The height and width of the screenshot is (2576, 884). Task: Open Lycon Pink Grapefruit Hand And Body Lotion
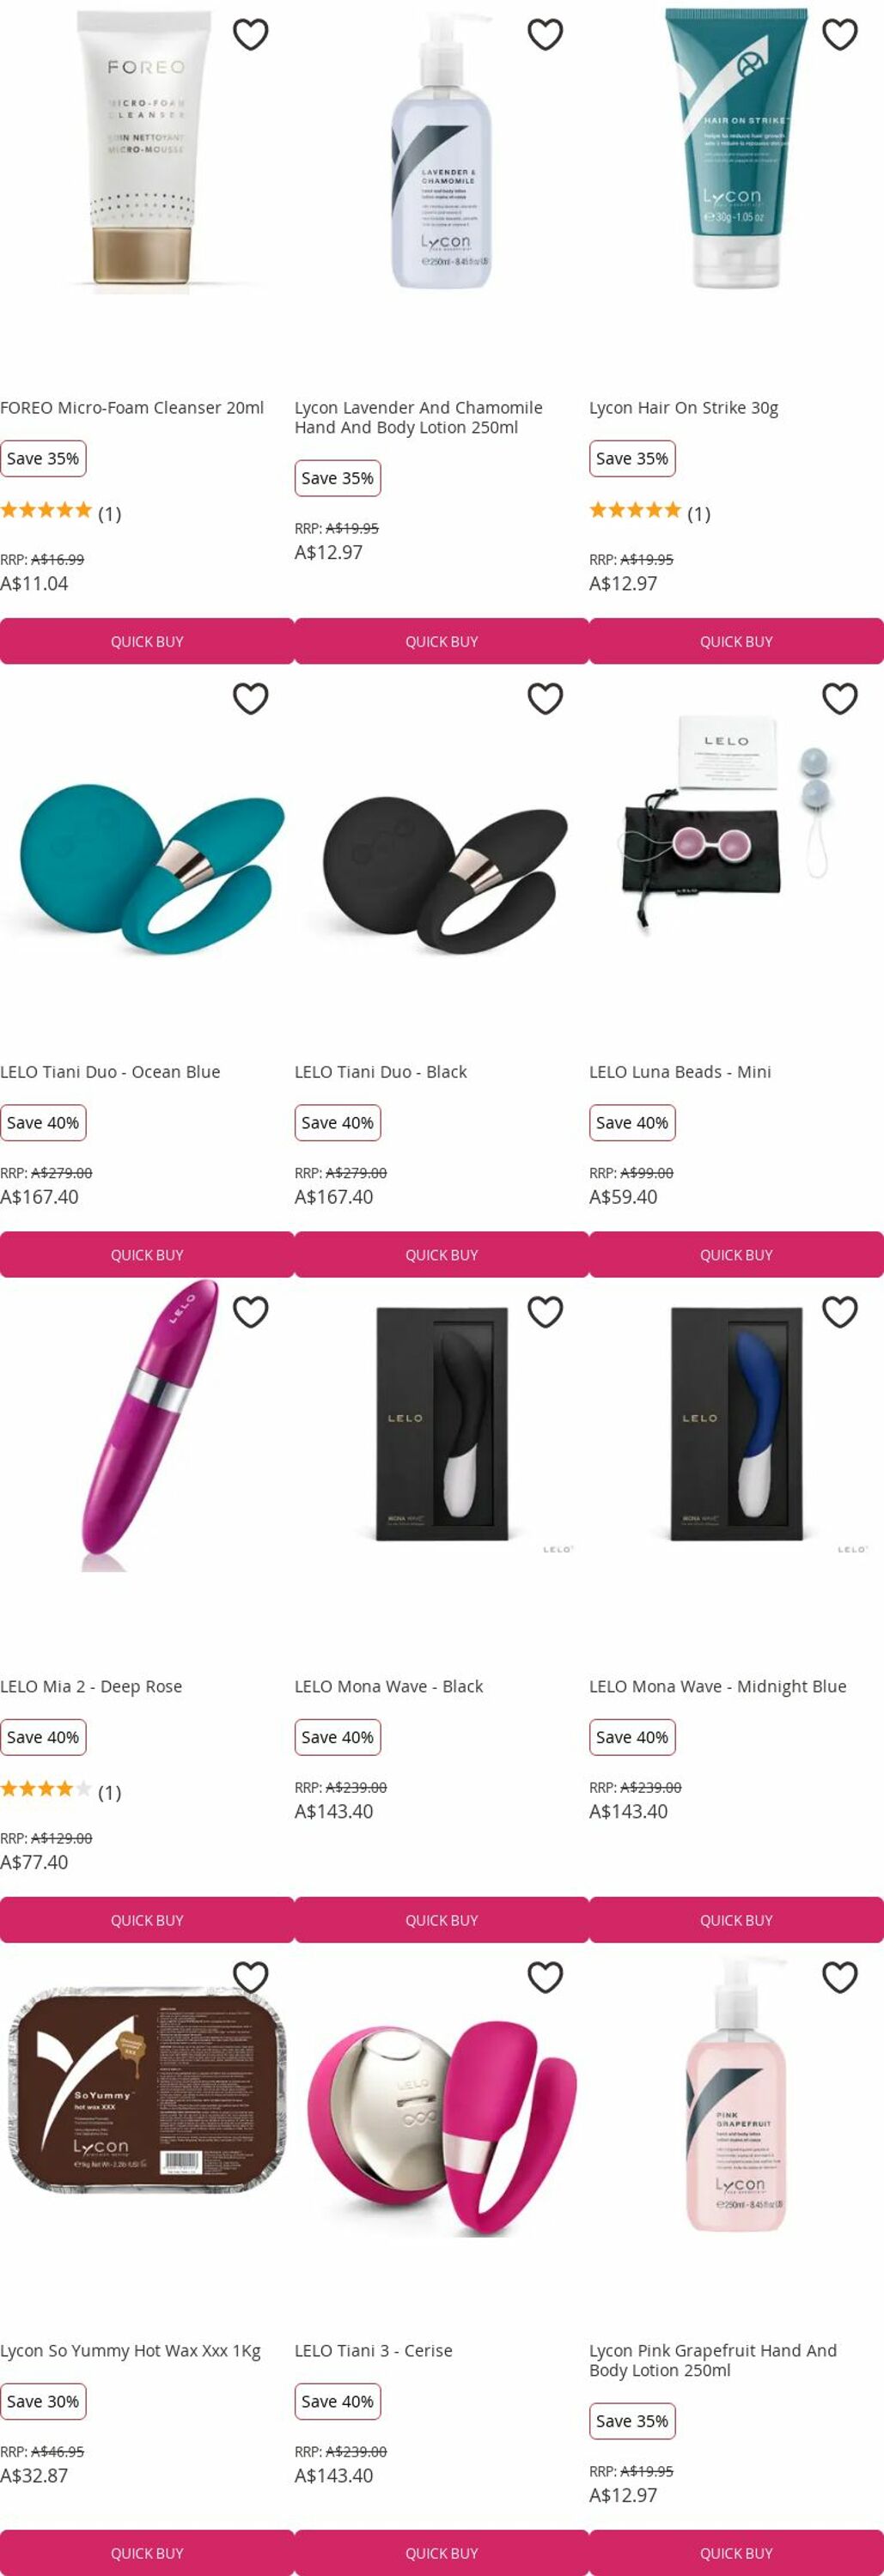pos(713,2360)
